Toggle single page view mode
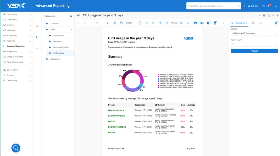The width and height of the screenshot is (280, 156). 209,23
